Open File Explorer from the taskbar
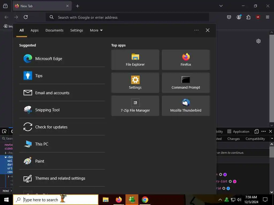 click(x=105, y=200)
